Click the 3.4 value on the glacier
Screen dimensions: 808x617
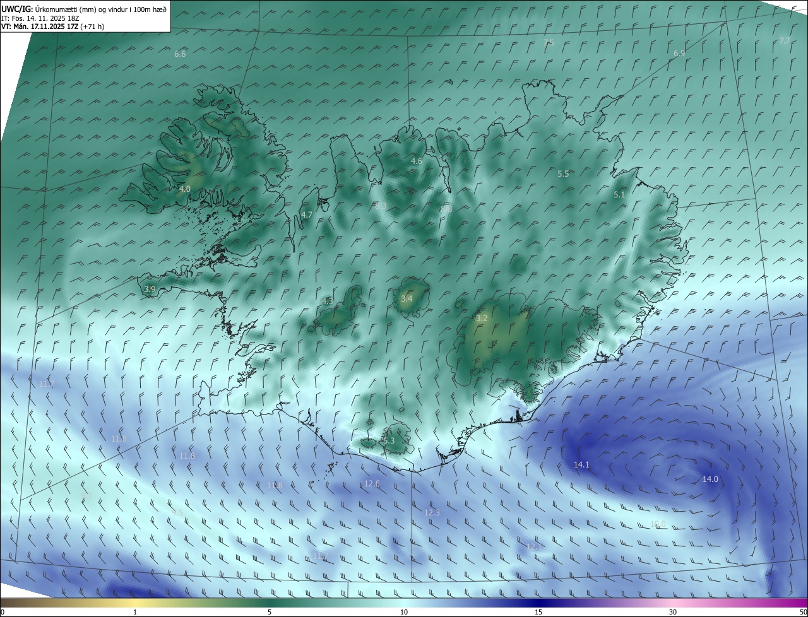click(407, 298)
